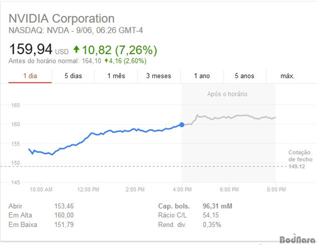This screenshot has height=245, width=317.
Task: Click the 'Cap. bols.' market cap value
Action: [x=218, y=206]
